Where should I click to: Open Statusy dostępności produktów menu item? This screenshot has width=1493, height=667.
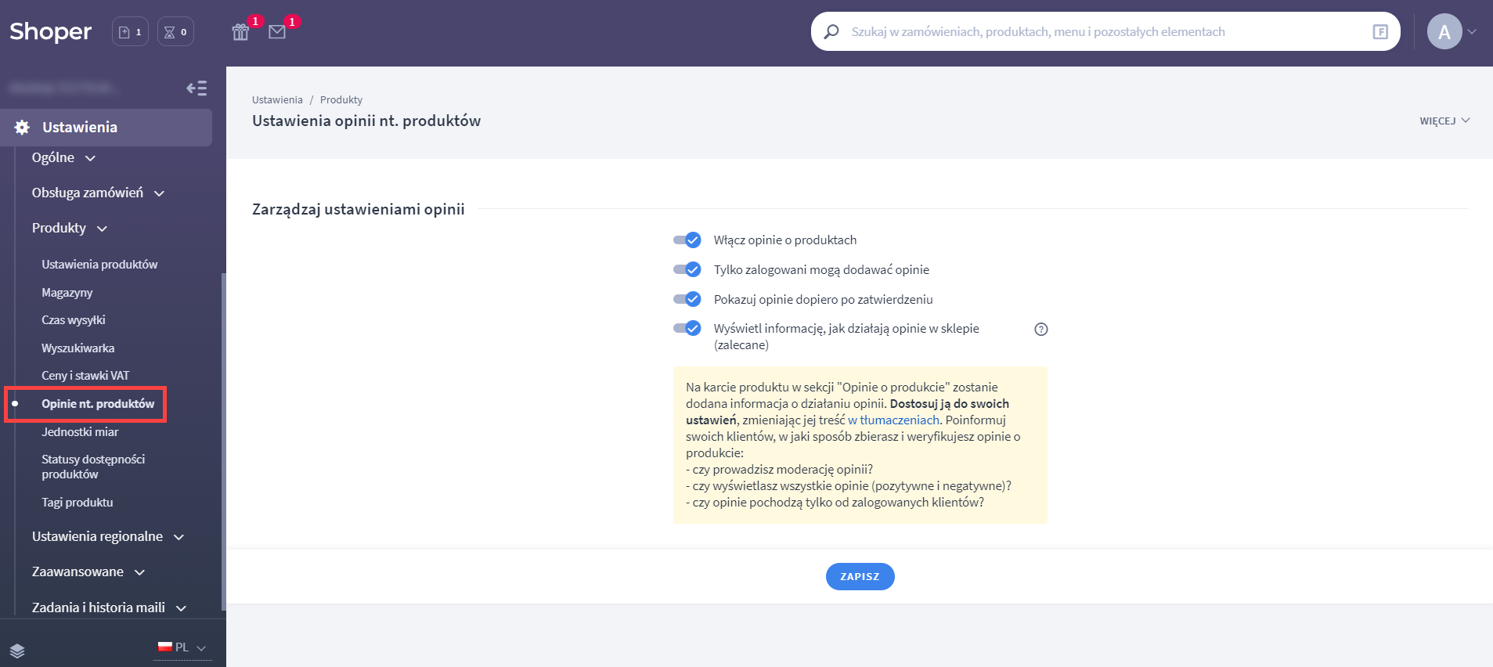pos(93,467)
